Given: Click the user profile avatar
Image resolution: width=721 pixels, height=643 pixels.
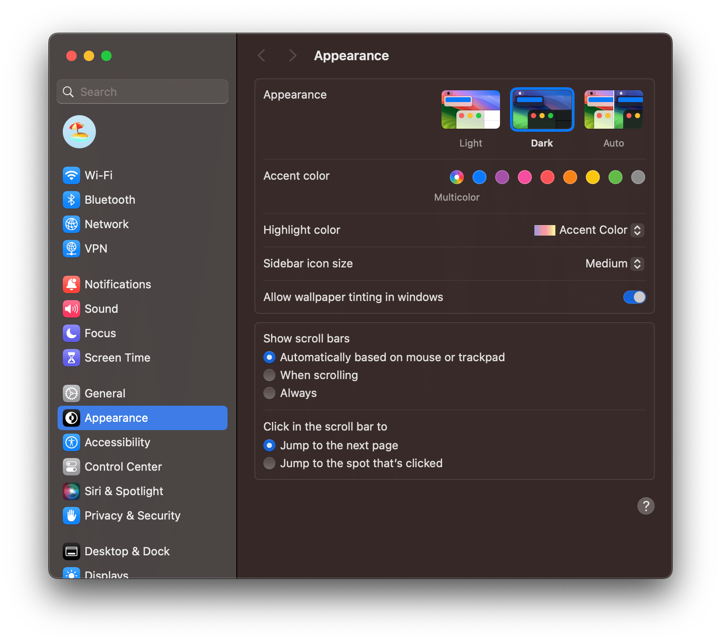Looking at the screenshot, I should (x=79, y=132).
